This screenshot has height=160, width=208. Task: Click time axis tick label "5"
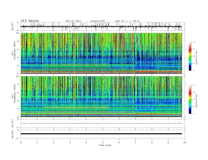point(103,142)
